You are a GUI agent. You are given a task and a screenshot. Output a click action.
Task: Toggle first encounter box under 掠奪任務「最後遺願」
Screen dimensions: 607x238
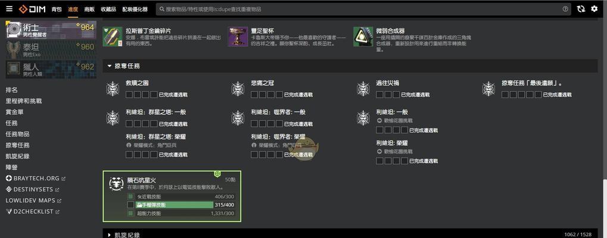505,95
